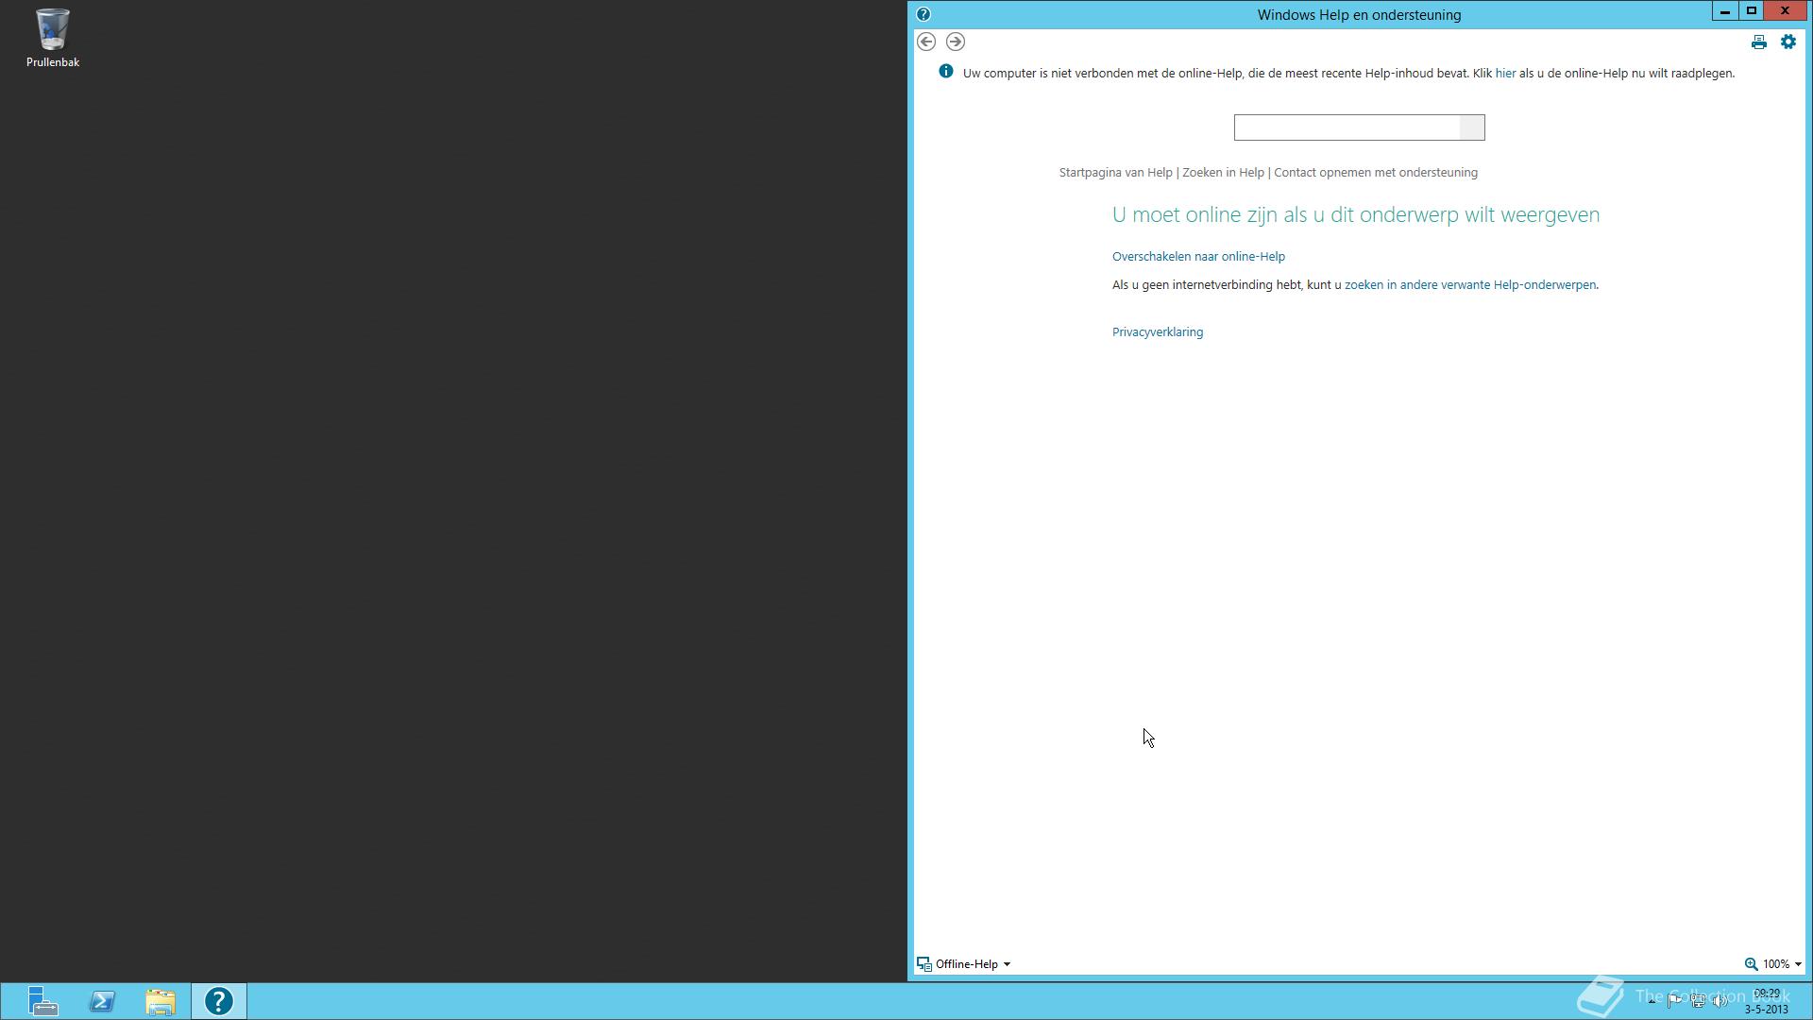Click the network status tray icon
Image resolution: width=1813 pixels, height=1020 pixels.
coord(1698,1000)
